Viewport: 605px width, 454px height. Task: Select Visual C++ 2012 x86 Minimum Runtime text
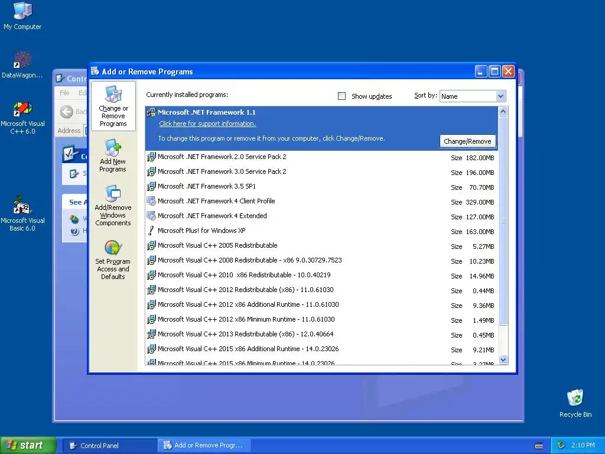point(246,319)
